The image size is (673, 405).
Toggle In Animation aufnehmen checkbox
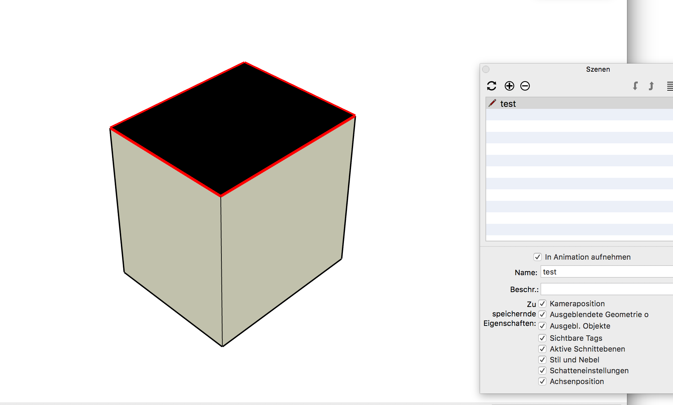point(538,257)
